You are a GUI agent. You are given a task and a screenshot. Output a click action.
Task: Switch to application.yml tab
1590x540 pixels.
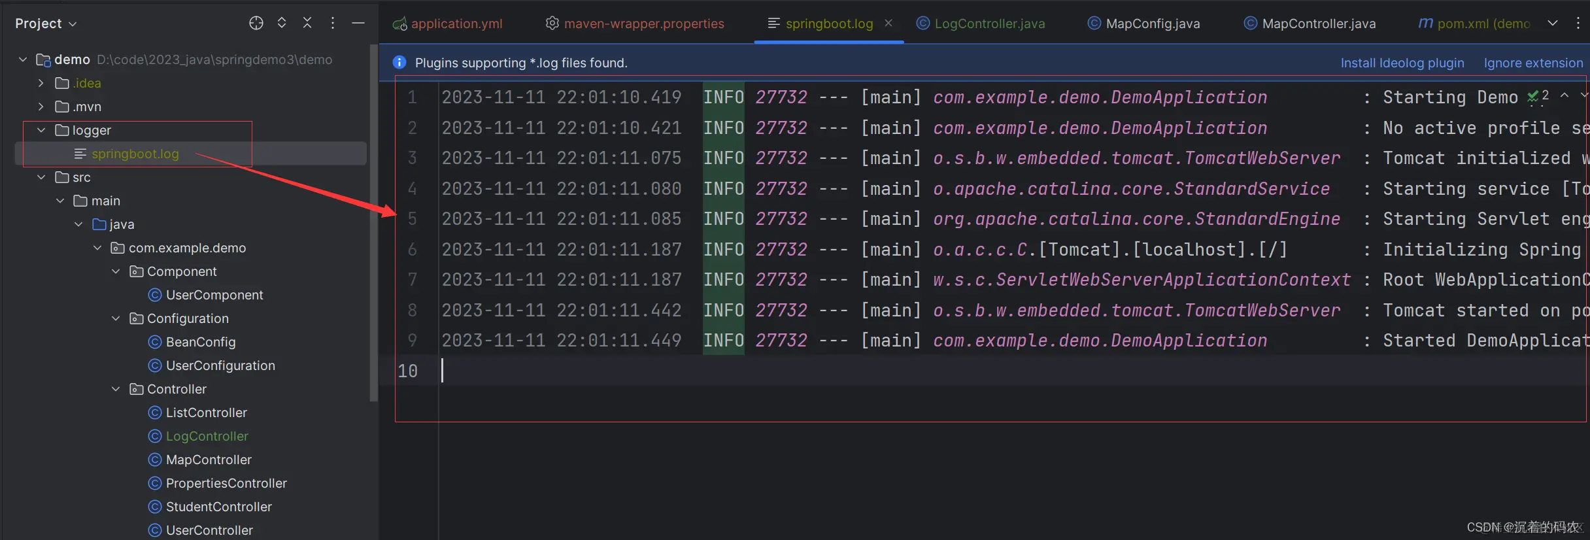pyautogui.click(x=448, y=24)
